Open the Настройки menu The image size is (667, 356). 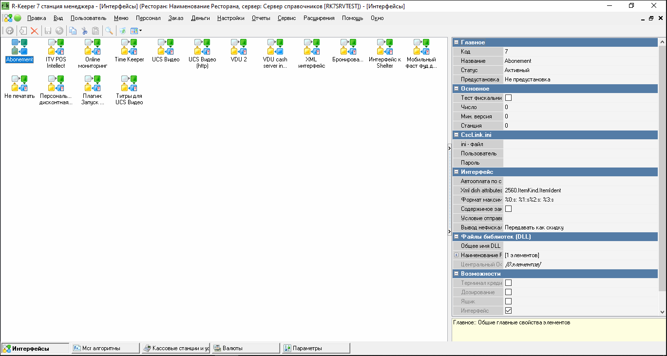[x=231, y=18]
